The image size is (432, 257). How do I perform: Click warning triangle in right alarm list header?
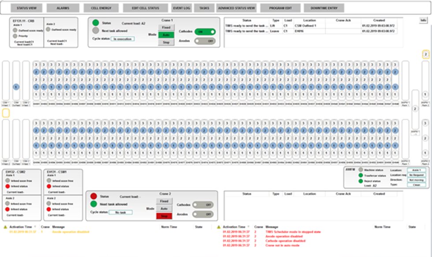(219, 227)
